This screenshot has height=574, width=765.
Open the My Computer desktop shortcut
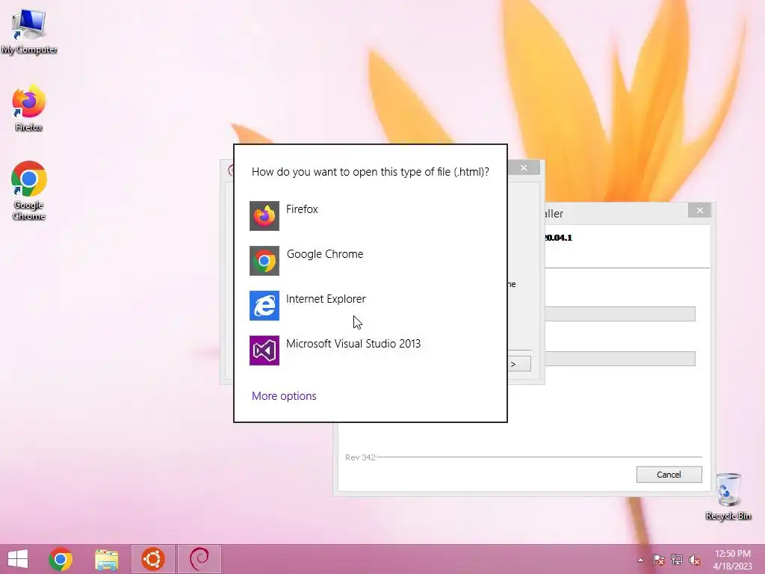29,31
